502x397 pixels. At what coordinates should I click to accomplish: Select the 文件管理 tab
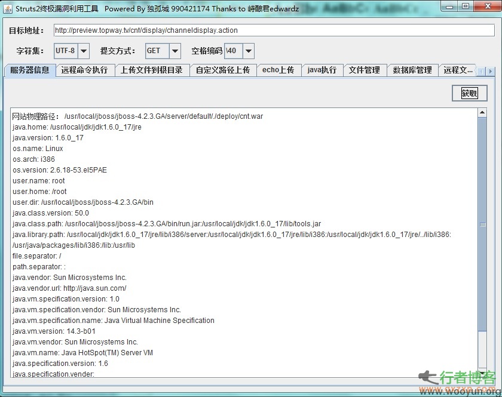coord(365,70)
